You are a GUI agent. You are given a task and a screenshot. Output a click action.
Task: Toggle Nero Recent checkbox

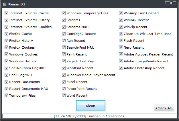coord(121,47)
